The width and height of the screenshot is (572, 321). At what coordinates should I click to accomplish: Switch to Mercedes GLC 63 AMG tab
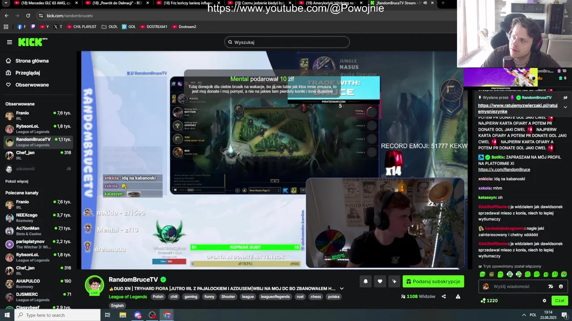(x=46, y=3)
